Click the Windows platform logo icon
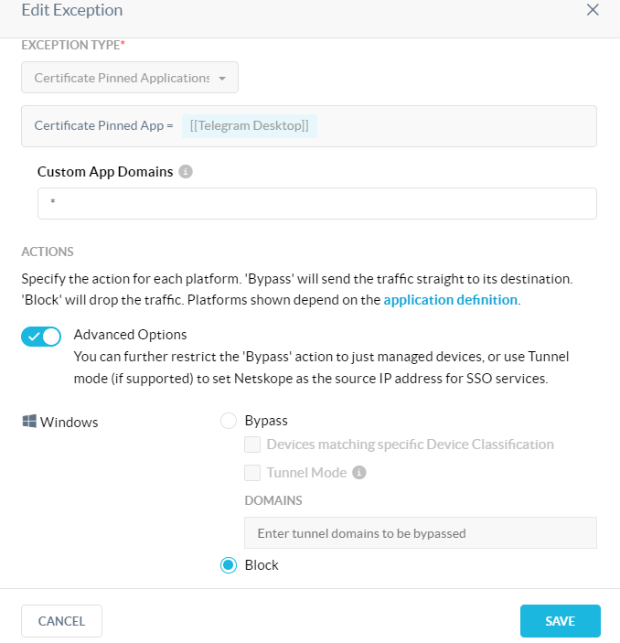This screenshot has height=643, width=620. (29, 421)
